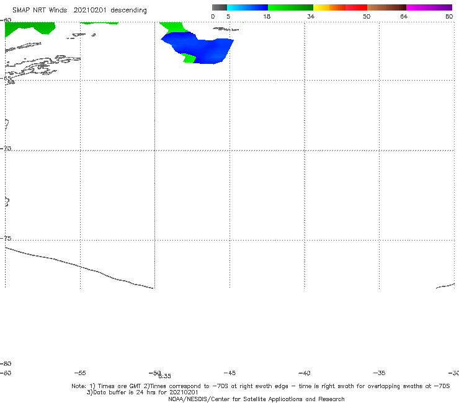Click the dark green wind patch at the map's top-left corner
Image resolution: width=459 pixels, height=403 pixels.
click(x=29, y=28)
